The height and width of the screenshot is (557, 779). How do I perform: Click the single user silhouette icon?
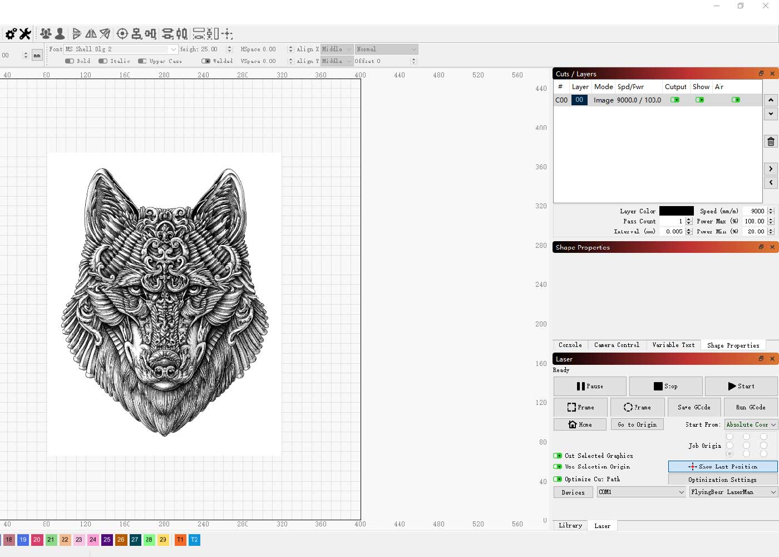coord(60,34)
